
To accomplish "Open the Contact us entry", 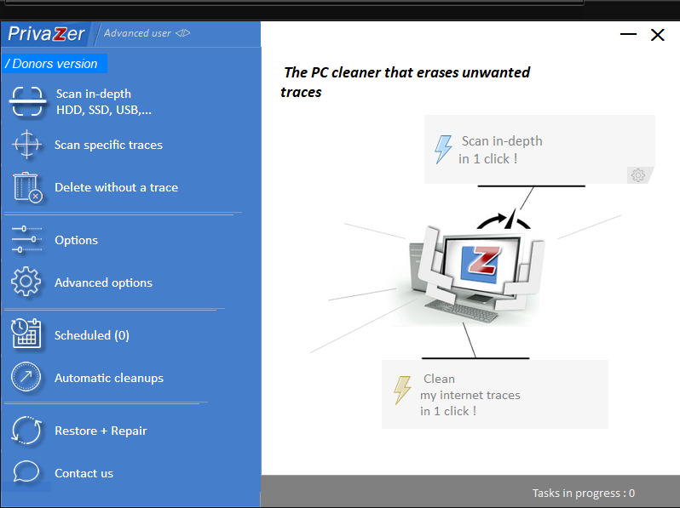I will [x=84, y=473].
